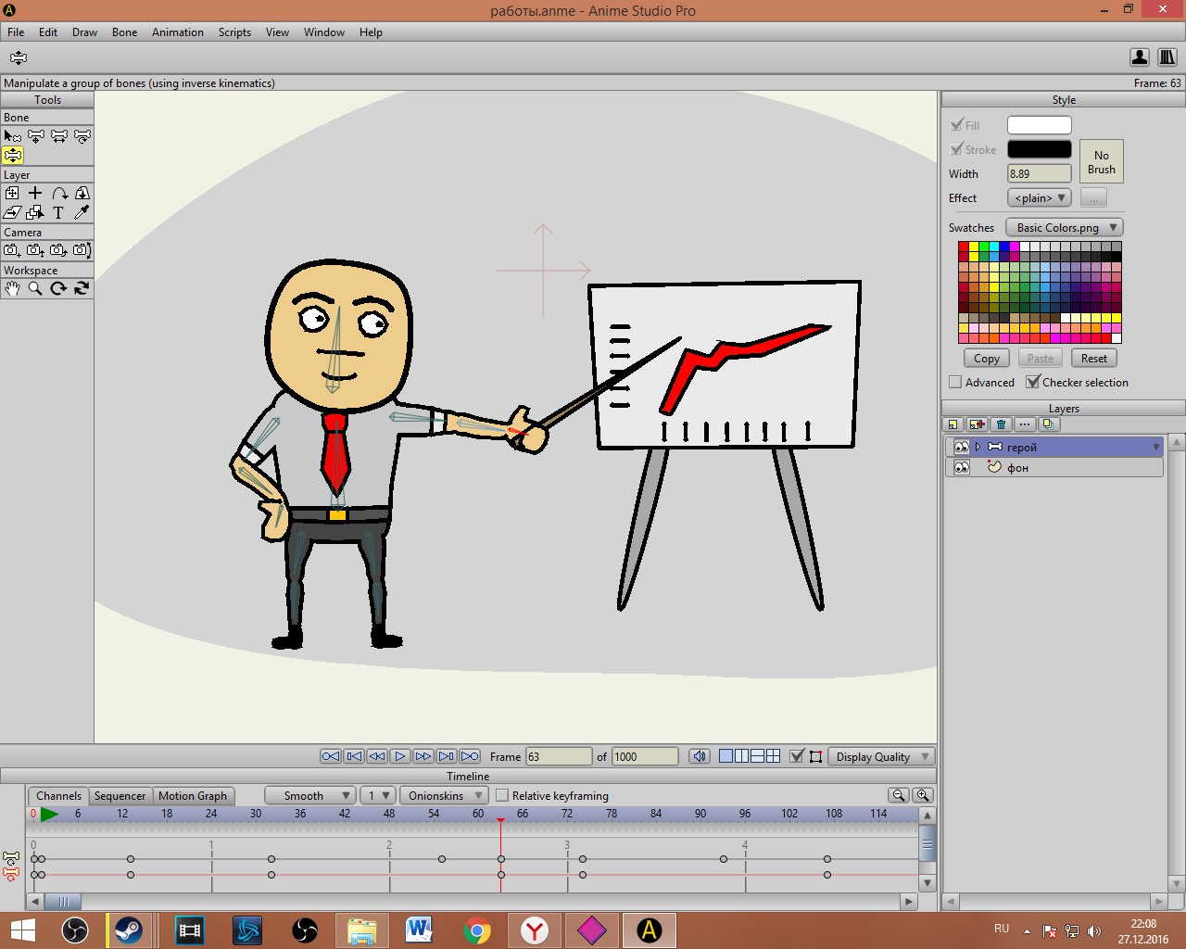Open the library books icon

pyautogui.click(x=1167, y=57)
